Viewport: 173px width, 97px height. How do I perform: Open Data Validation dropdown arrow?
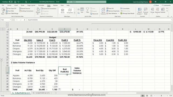pos(119,13)
